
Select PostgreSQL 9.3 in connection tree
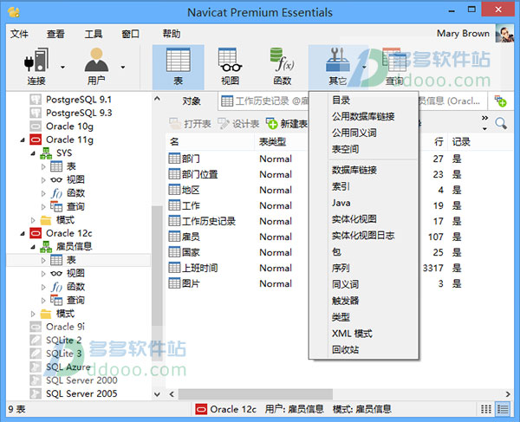79,113
